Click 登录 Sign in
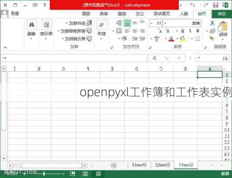Image resolution: width=232 pixels, height=178 pixels. [15, 14]
